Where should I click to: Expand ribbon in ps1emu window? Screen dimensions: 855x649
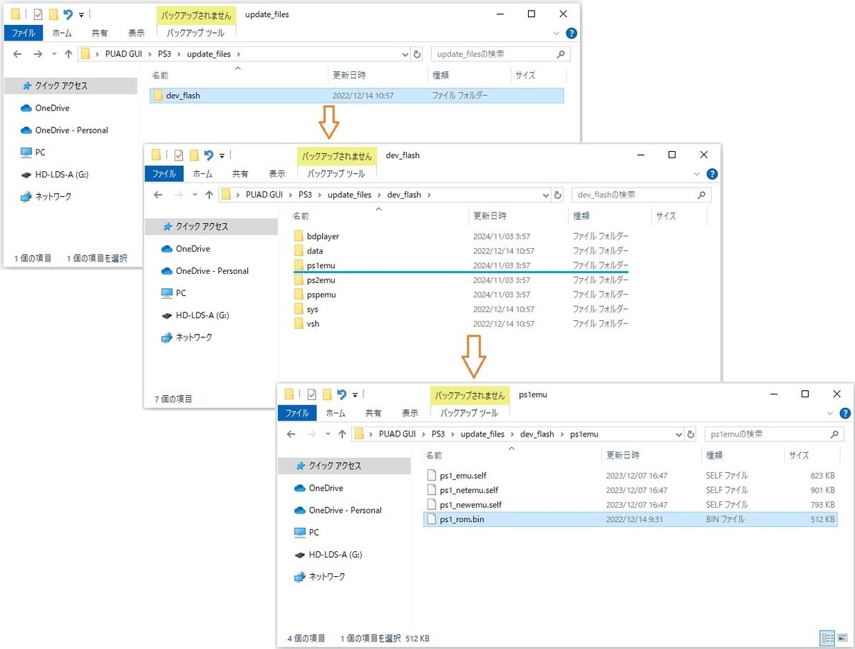click(831, 413)
